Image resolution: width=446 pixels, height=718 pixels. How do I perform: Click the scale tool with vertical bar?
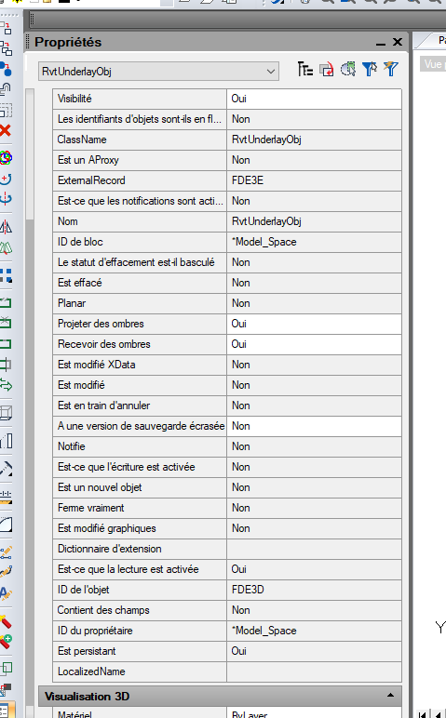point(6,441)
